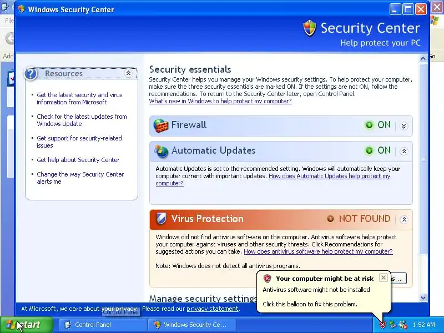Collapse the Virus Protection section
Screen dimensions: 444x333
point(404,219)
